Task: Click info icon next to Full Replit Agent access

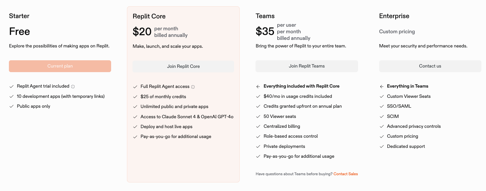Action: (x=193, y=87)
